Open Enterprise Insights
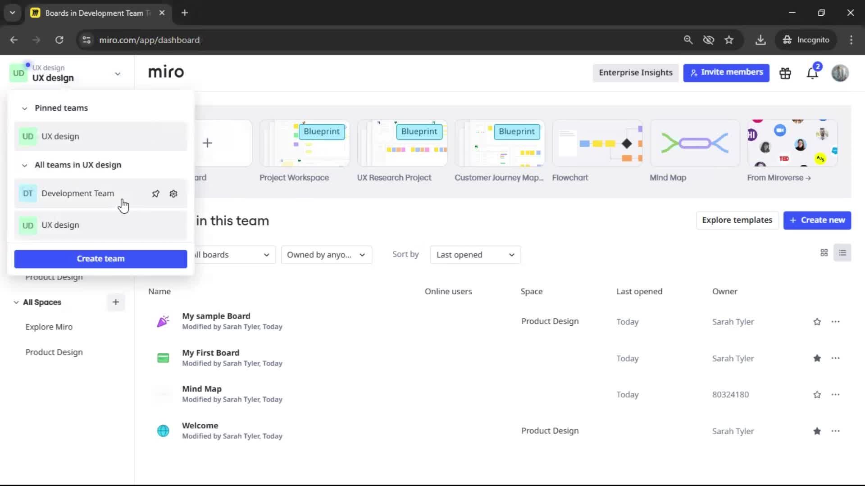 [x=635, y=72]
